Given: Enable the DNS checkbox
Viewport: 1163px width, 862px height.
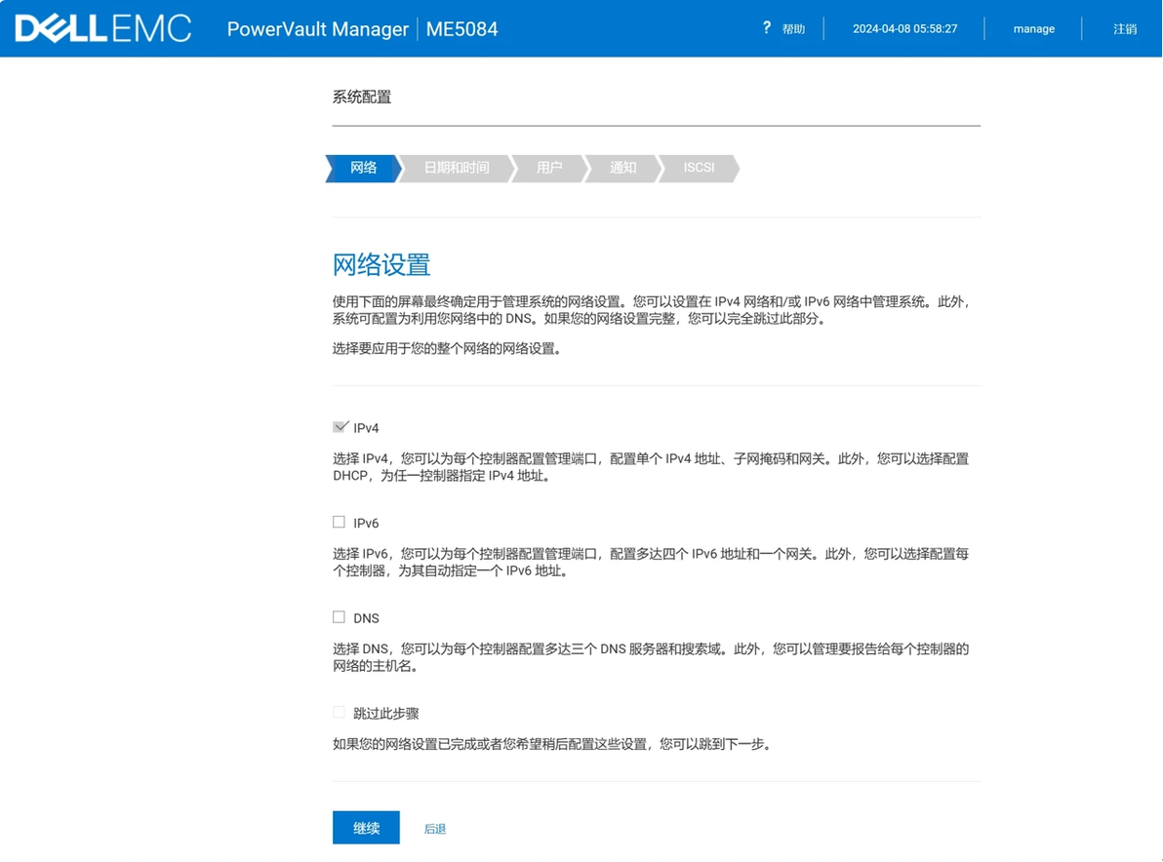Looking at the screenshot, I should pyautogui.click(x=339, y=616).
